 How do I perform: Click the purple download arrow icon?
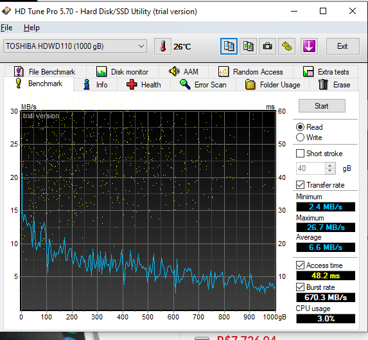(309, 46)
